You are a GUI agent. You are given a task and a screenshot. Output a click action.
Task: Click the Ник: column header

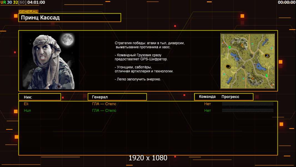[40, 97]
